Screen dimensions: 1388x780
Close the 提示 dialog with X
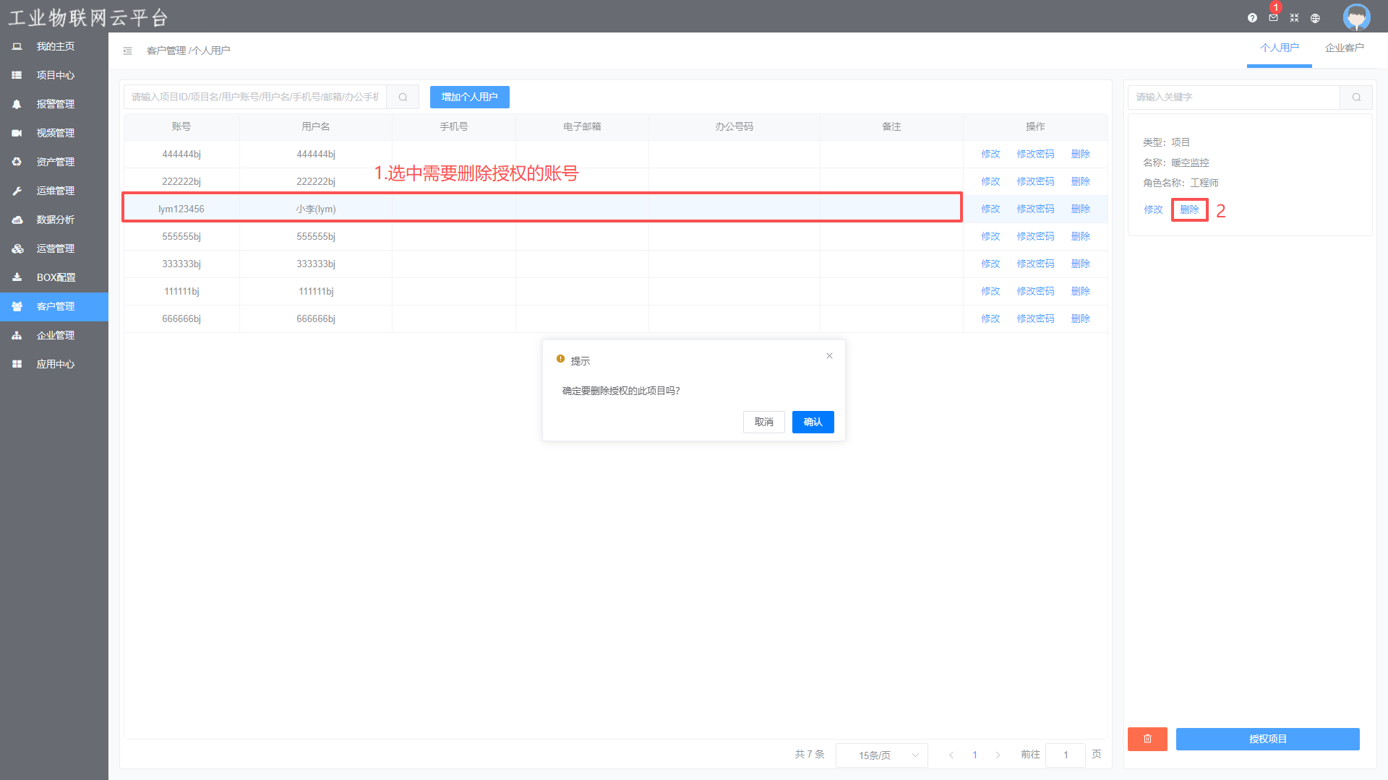[829, 355]
